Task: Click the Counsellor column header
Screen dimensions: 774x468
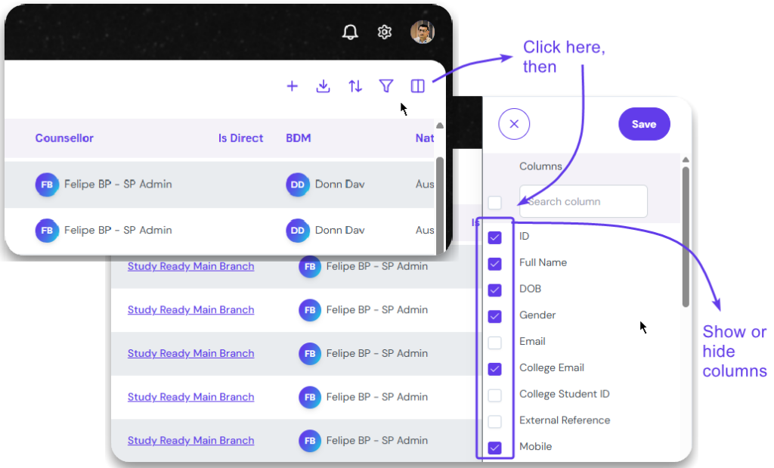Action: (x=64, y=138)
